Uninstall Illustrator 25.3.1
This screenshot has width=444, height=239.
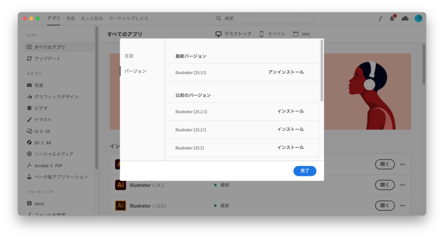286,72
